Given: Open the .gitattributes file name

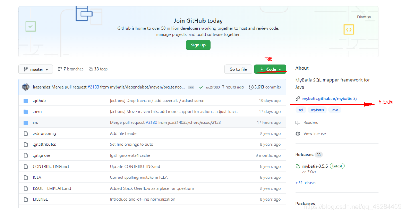Looking at the screenshot, I should click(x=44, y=145).
